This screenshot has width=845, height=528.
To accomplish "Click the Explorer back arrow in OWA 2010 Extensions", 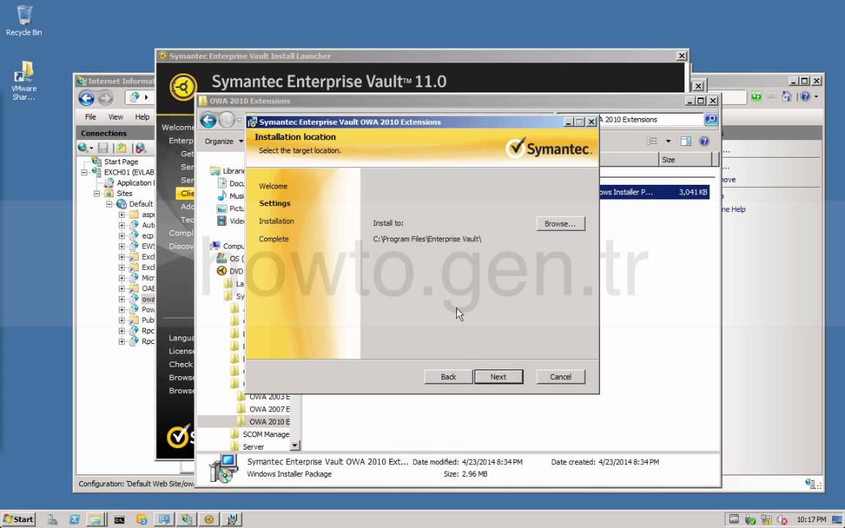I will [x=208, y=120].
